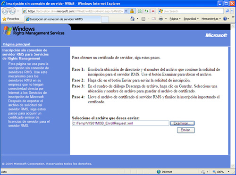Click the file path input field
The image size is (236, 175).
[x=120, y=123]
